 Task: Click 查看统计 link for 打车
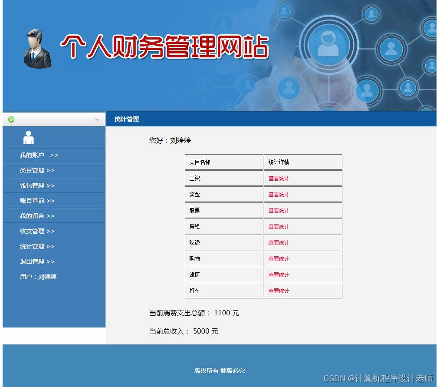pos(279,291)
